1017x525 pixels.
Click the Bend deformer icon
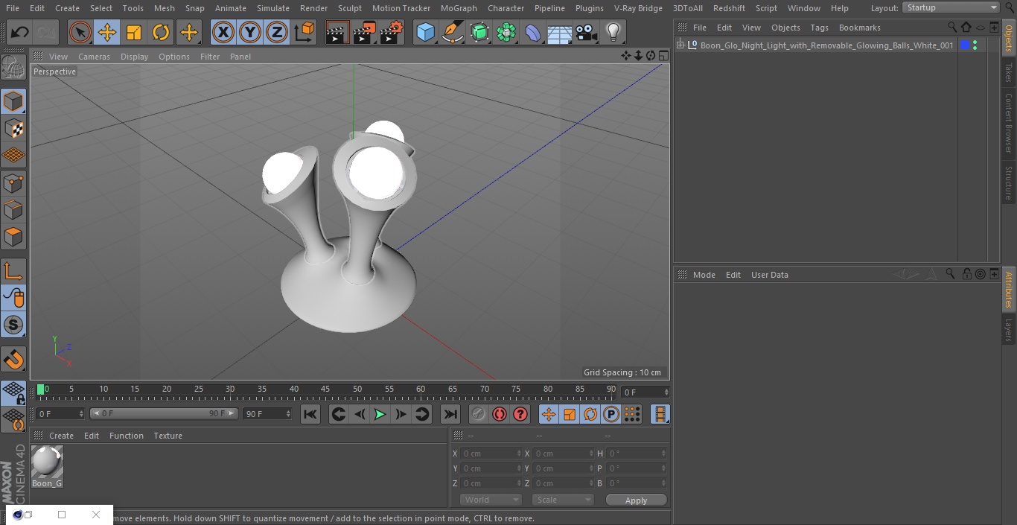coord(533,33)
